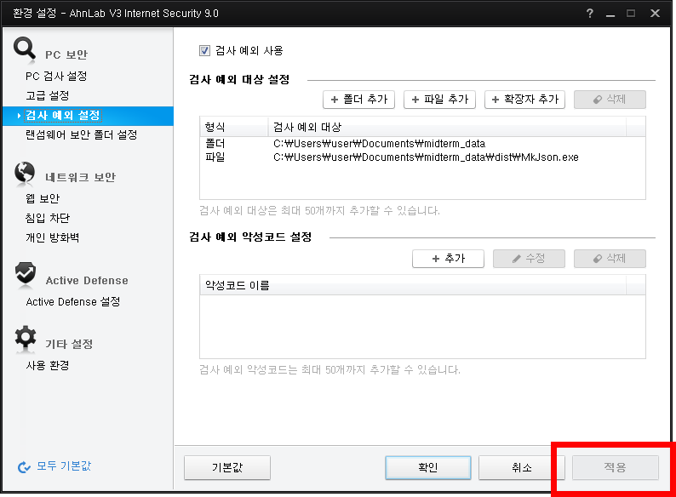The width and height of the screenshot is (676, 497).
Task: Click the 네트워크 보안 section heading
Action: 81,177
